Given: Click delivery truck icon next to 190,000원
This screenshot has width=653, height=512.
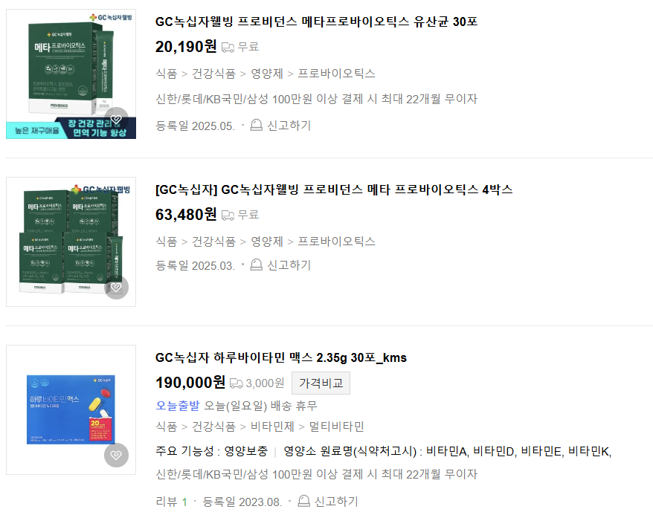Looking at the screenshot, I should click(x=236, y=383).
